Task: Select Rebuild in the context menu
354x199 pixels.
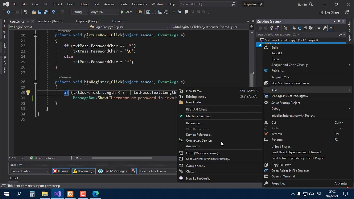Action: (x=308, y=53)
